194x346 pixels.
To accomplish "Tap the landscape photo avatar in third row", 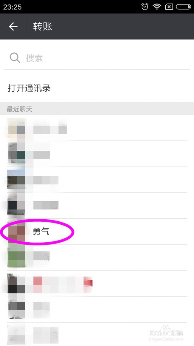I will [16, 179].
